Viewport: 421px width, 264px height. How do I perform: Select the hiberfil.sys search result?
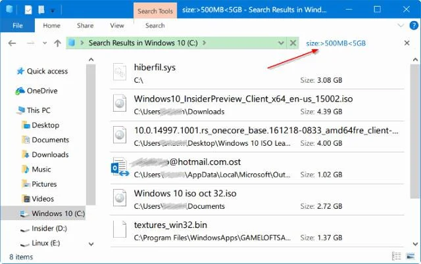(257, 73)
